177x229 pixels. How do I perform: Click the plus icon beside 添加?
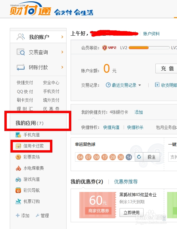coord(18,216)
